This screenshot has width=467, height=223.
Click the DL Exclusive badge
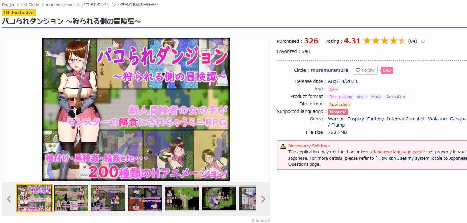(x=19, y=13)
